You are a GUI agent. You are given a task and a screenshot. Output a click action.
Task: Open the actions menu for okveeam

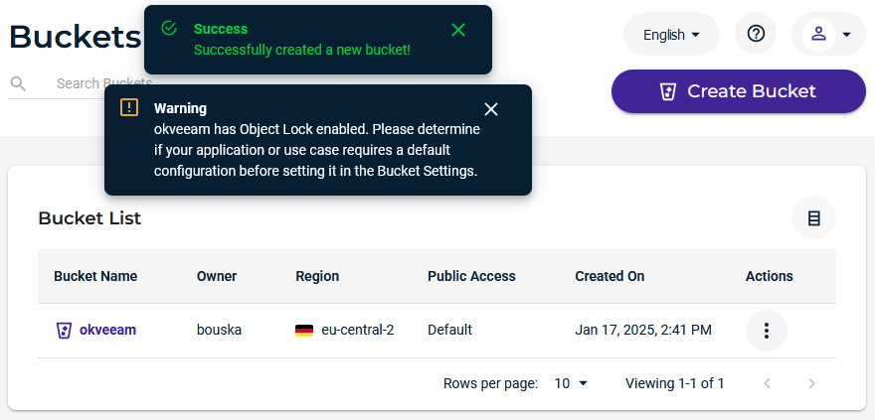766,331
